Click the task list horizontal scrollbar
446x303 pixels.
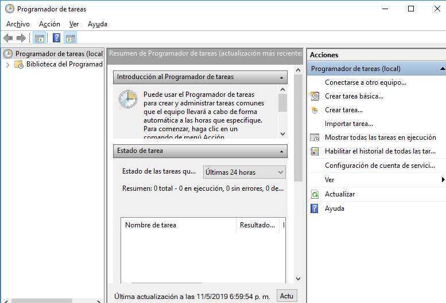tap(167, 282)
